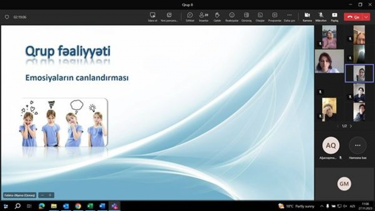This screenshot has height=211, width=375.
Task: Go to previous page of participant videos
Action: point(338,126)
